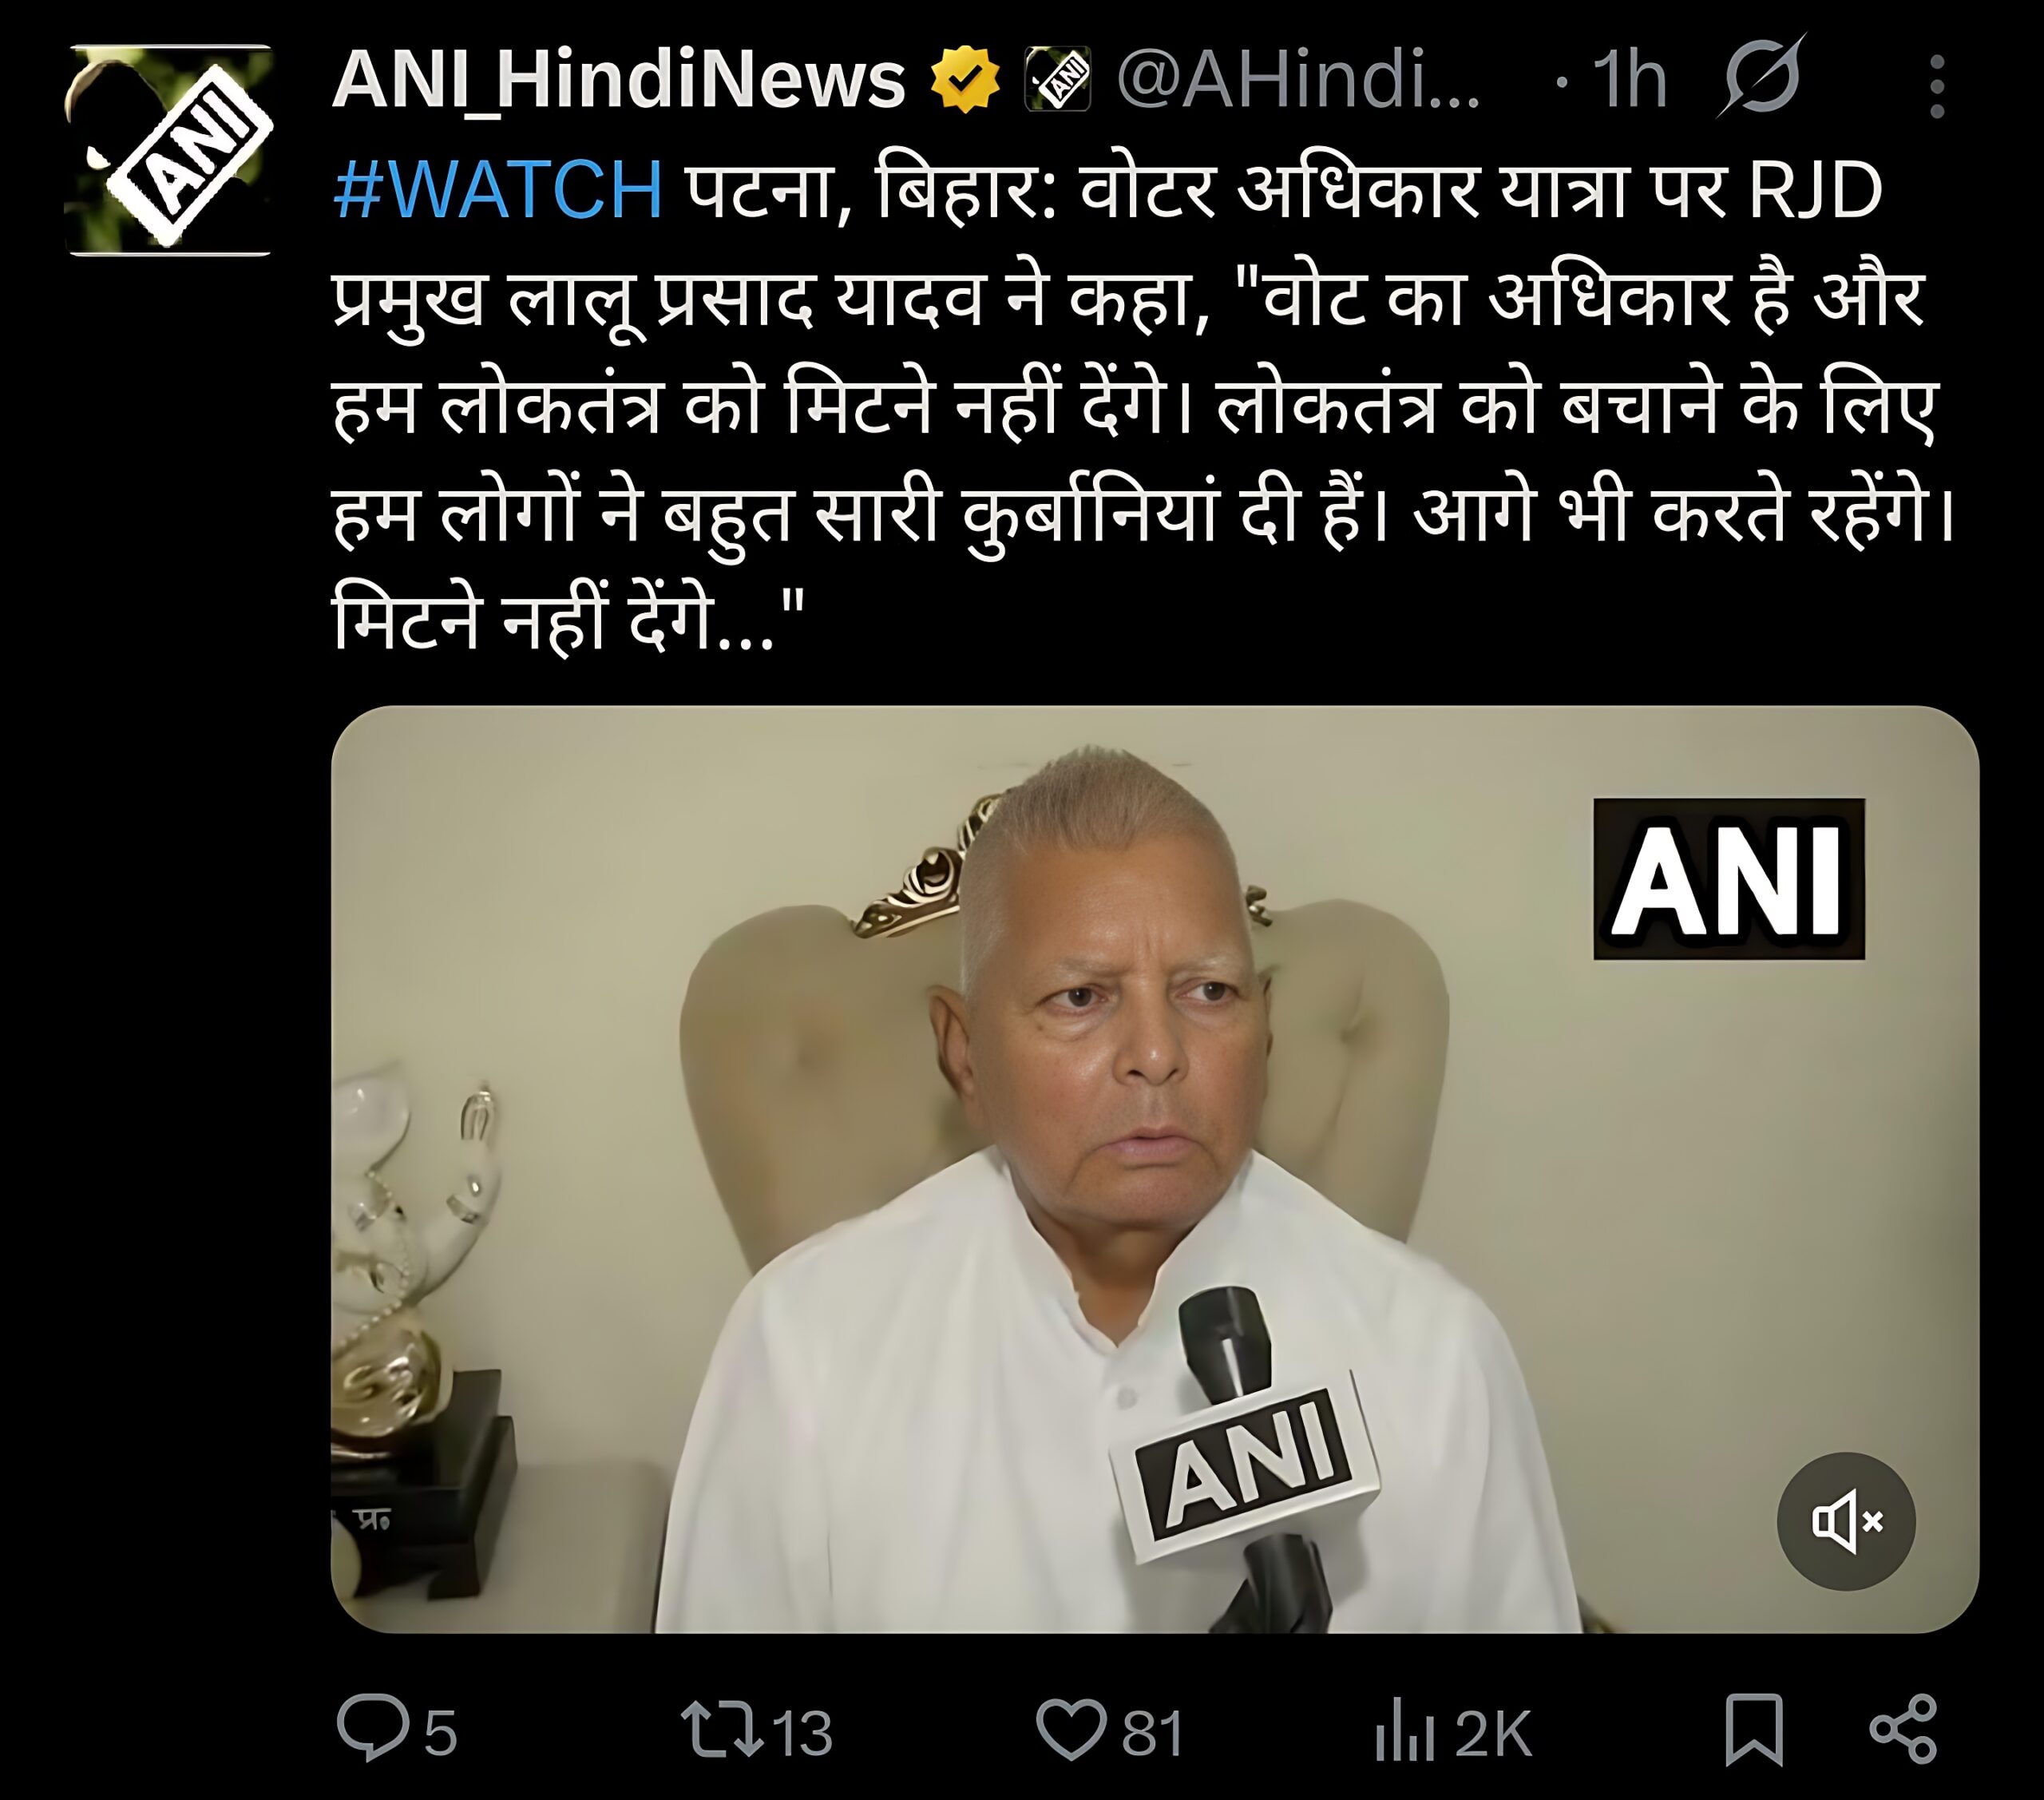2044x1800 pixels.
Task: Click the 2K views count
Action: coord(1493,1733)
